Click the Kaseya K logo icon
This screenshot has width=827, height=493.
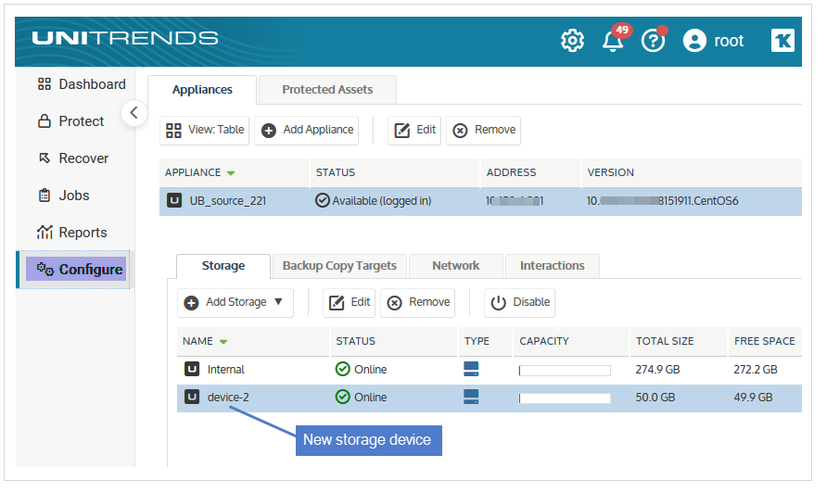click(782, 41)
